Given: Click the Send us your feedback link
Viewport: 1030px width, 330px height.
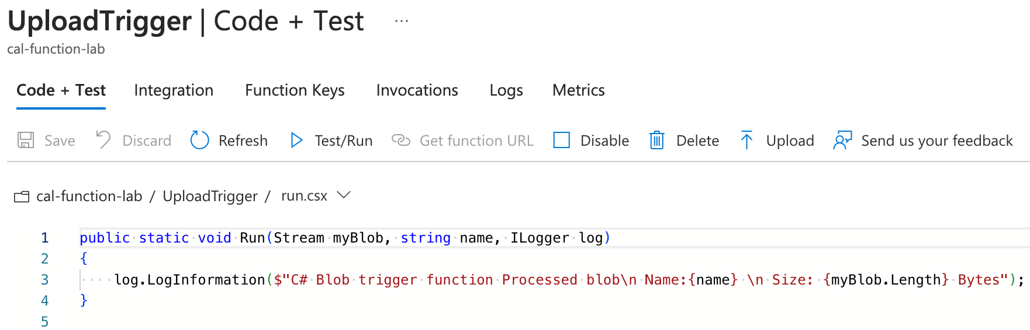Looking at the screenshot, I should (x=936, y=141).
